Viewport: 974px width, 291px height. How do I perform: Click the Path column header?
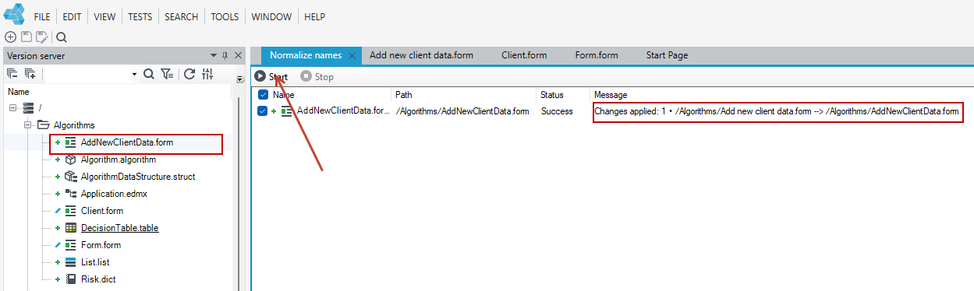[403, 94]
